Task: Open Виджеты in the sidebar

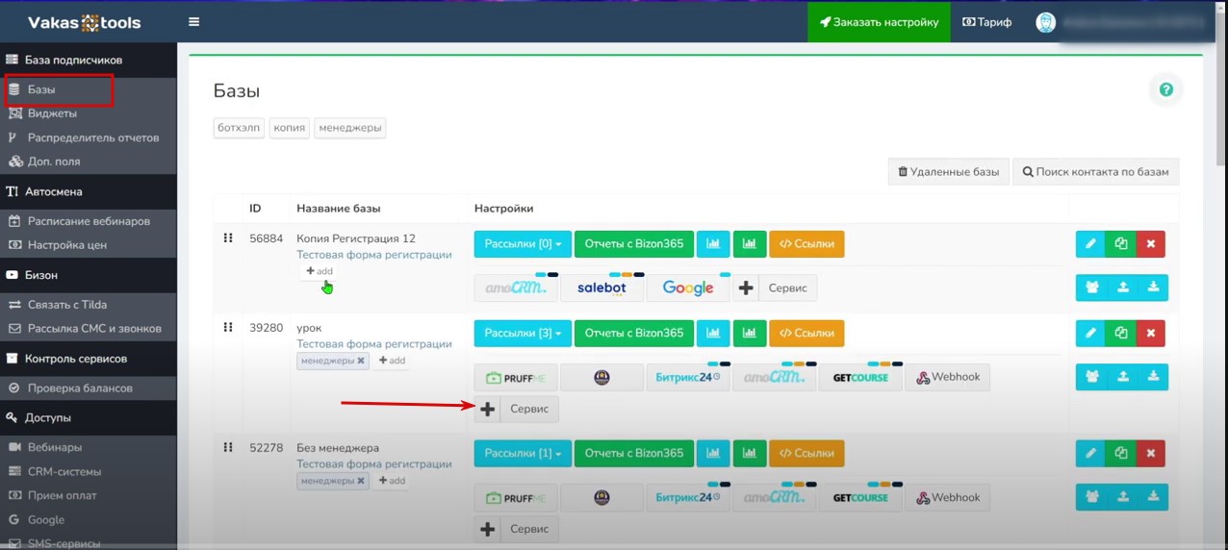Action: 52,113
